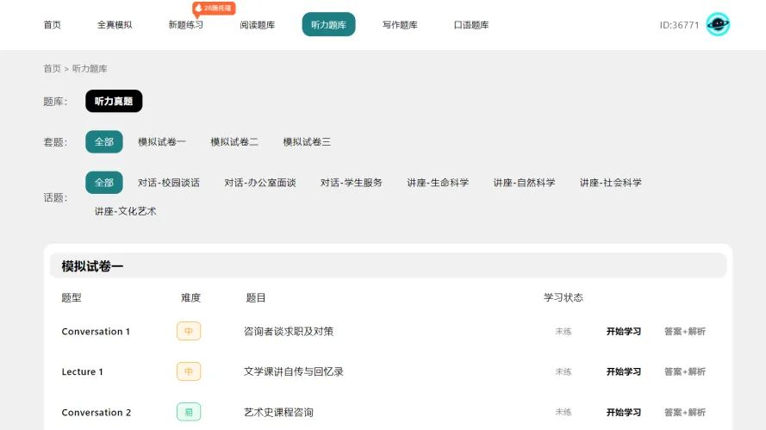Click the Conversation 1 row label

[96, 331]
